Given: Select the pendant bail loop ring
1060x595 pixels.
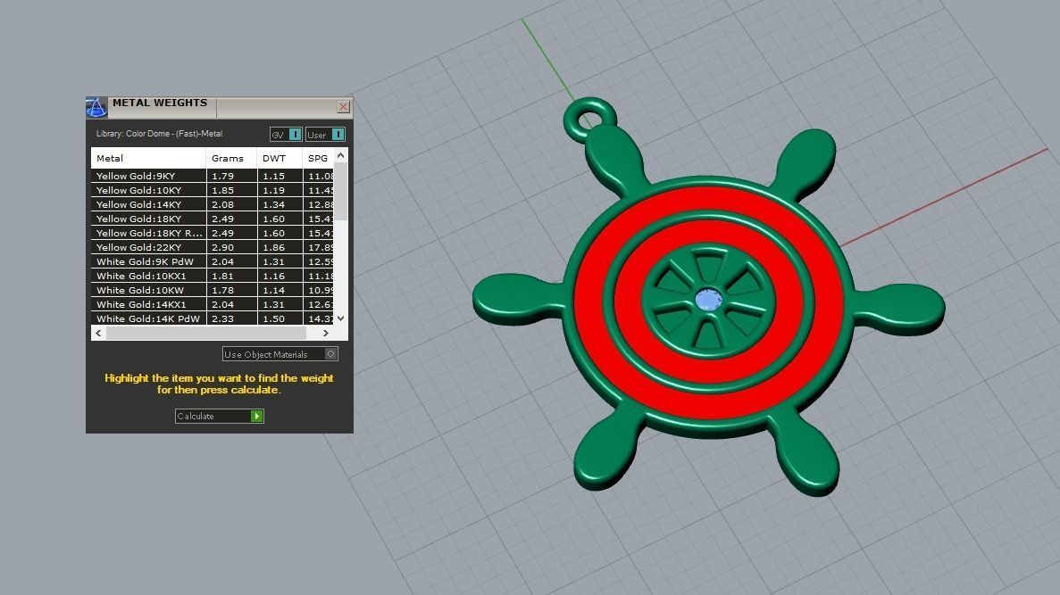Looking at the screenshot, I should (x=589, y=119).
